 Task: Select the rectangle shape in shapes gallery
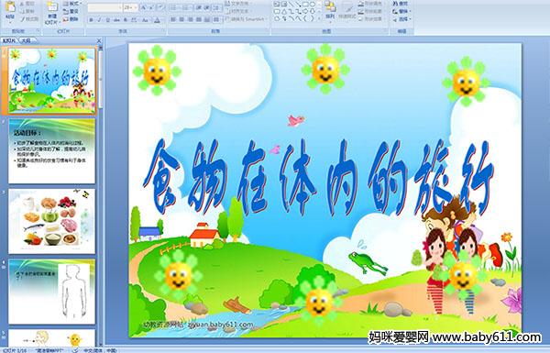(306, 5)
